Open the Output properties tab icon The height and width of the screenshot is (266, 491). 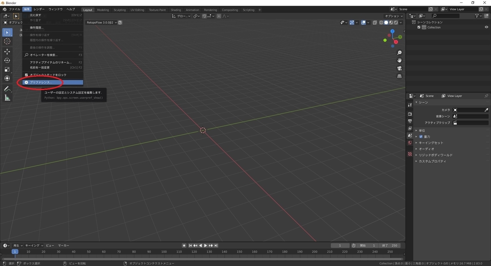(x=410, y=121)
